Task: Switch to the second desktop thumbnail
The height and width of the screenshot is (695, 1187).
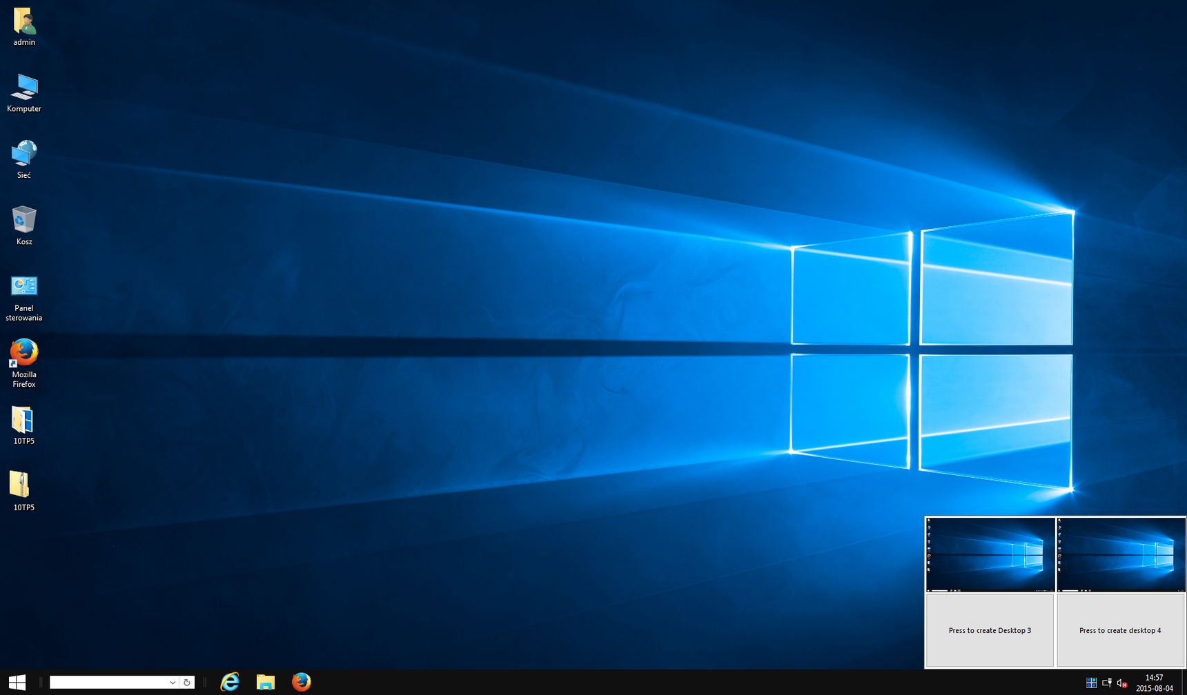Action: [1121, 554]
